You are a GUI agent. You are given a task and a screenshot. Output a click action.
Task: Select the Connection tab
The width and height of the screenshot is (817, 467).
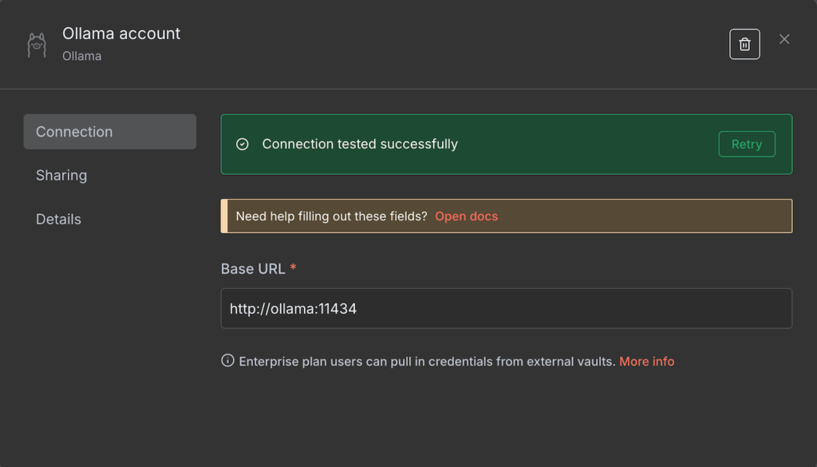click(109, 132)
